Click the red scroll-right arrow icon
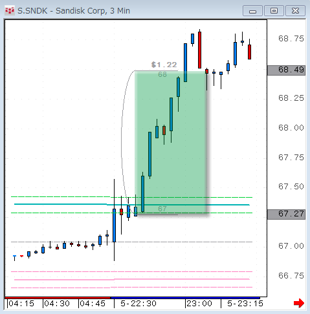This screenshot has height=314, width=310. point(299,303)
